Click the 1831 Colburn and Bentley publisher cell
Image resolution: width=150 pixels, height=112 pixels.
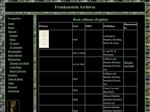[x=113, y=64]
